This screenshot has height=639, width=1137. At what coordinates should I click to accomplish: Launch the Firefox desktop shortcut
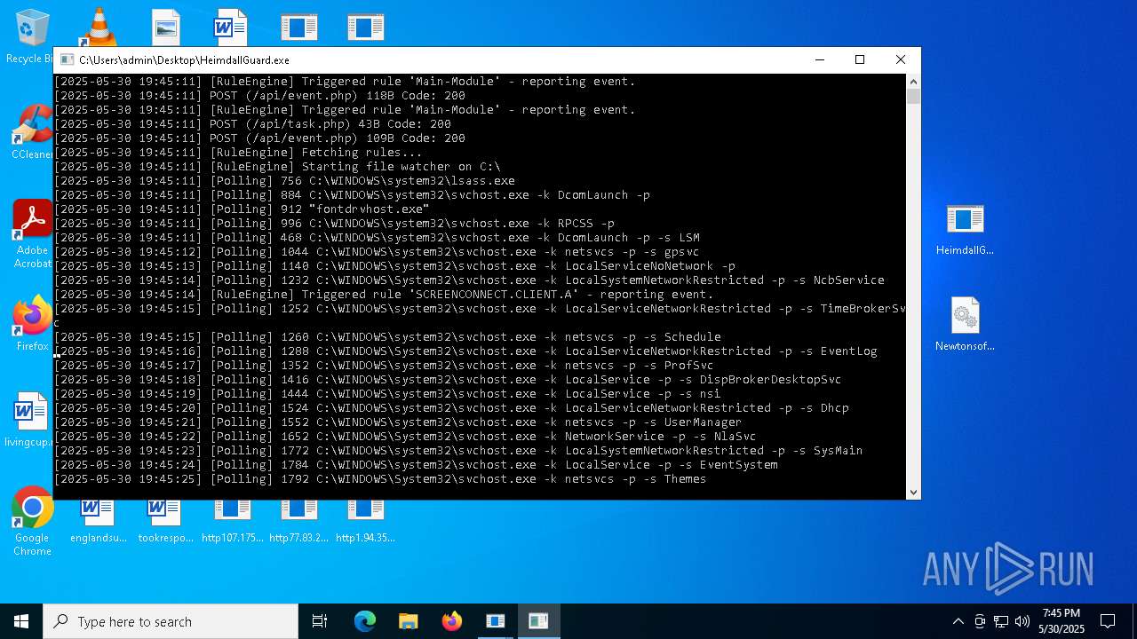[x=32, y=324]
